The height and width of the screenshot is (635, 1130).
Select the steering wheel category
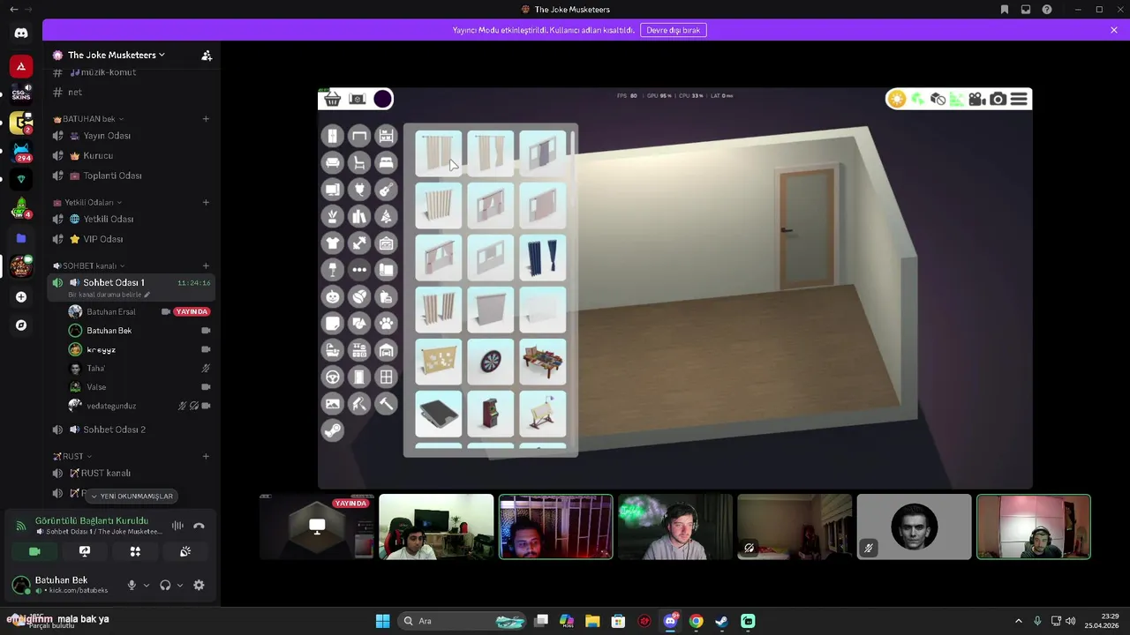click(x=332, y=377)
